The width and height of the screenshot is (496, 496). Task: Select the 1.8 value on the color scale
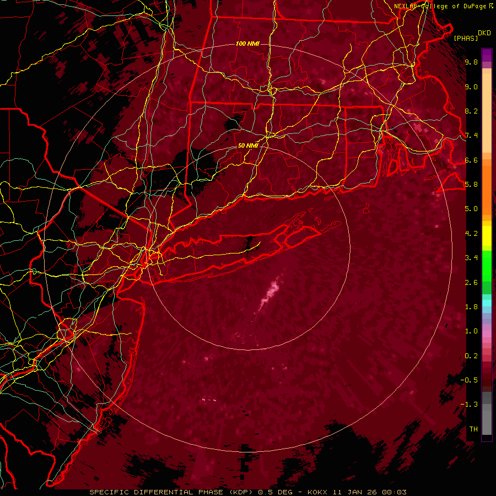click(471, 307)
